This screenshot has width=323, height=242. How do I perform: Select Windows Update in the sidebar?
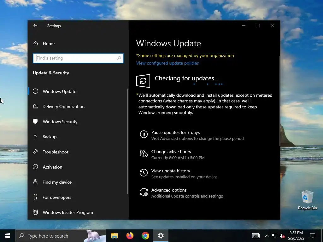coord(59,91)
